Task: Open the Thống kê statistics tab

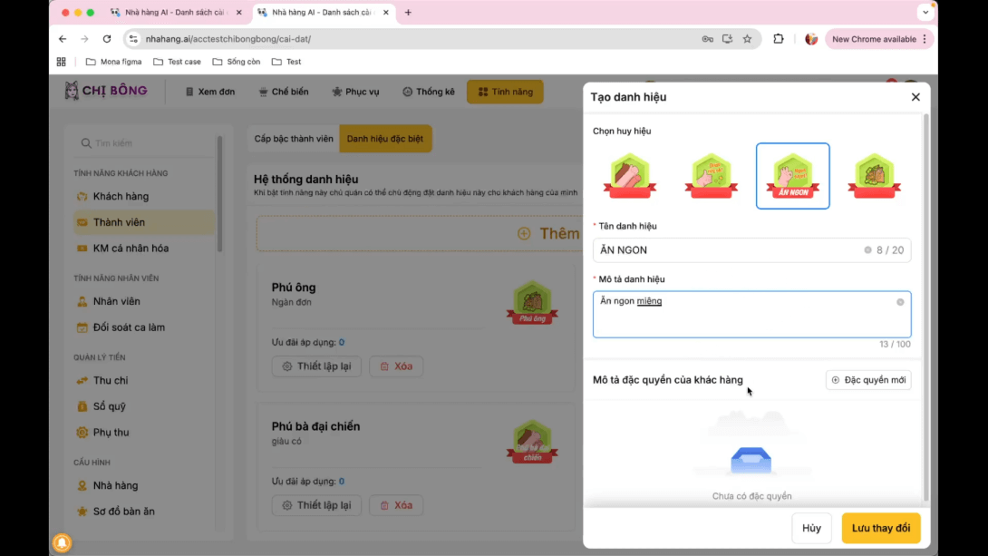Action: click(x=429, y=92)
